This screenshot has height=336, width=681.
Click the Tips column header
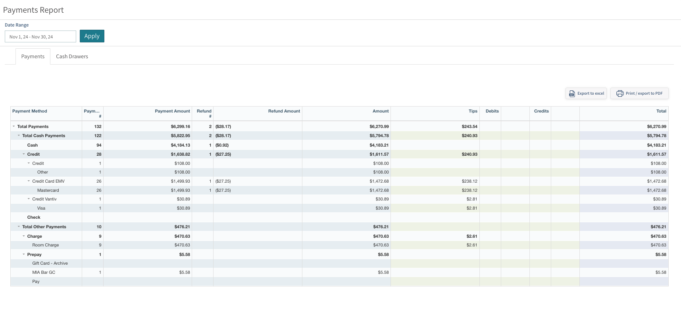click(473, 111)
